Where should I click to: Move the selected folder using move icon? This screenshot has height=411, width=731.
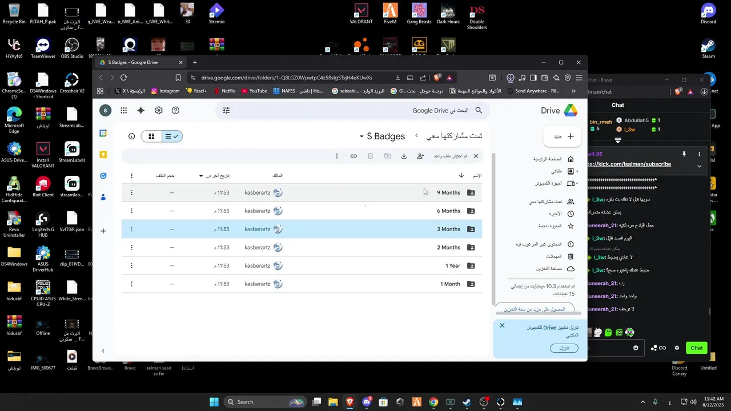pyautogui.click(x=387, y=156)
